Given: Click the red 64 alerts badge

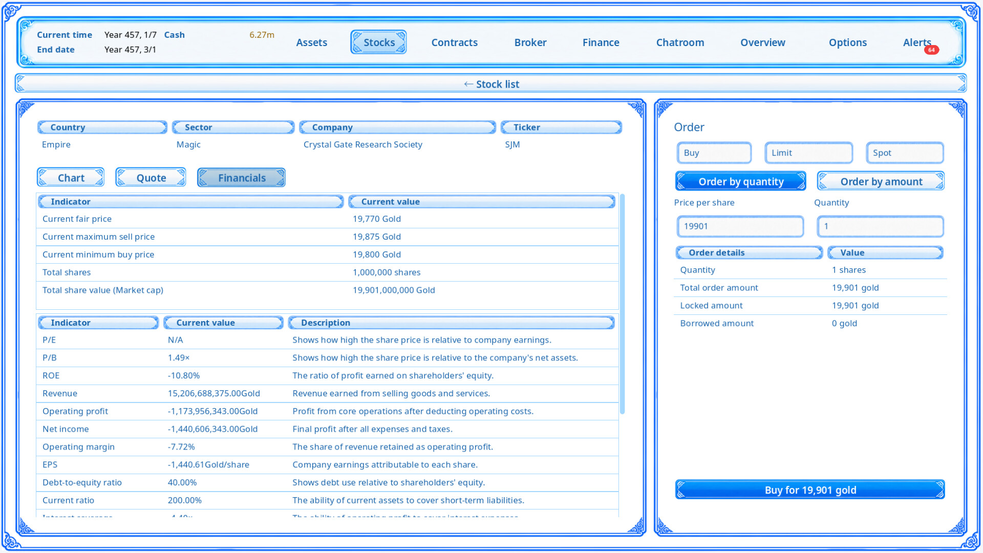Looking at the screenshot, I should [x=931, y=50].
